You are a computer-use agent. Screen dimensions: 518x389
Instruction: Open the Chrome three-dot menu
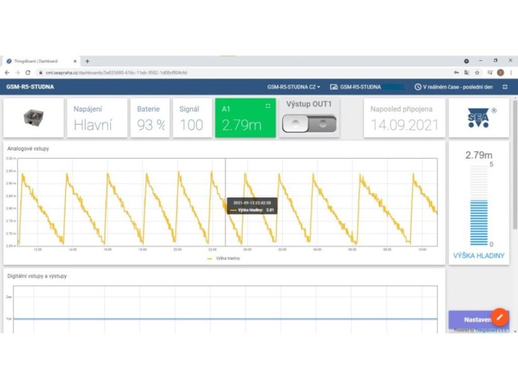510,73
